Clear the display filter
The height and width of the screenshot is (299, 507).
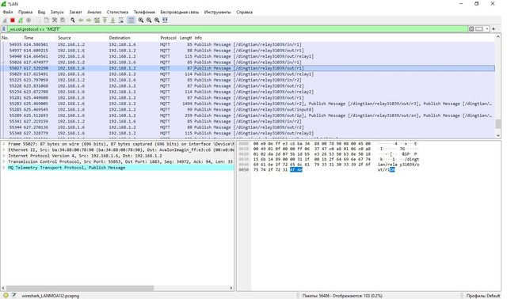pos(471,29)
